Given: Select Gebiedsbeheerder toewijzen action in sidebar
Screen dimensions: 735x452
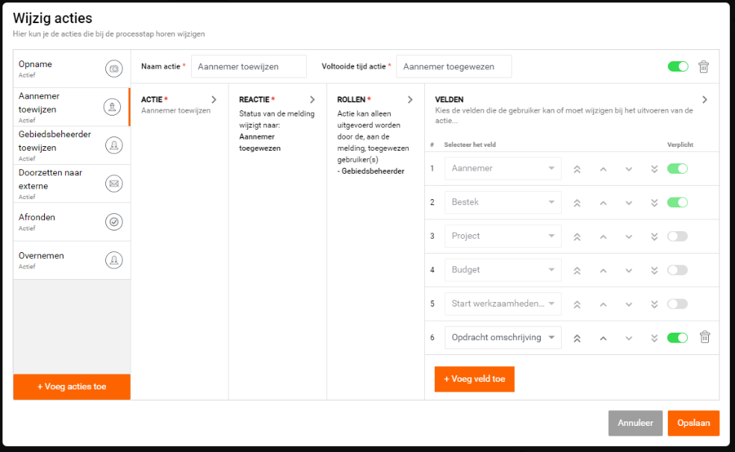Looking at the screenshot, I should click(72, 145).
